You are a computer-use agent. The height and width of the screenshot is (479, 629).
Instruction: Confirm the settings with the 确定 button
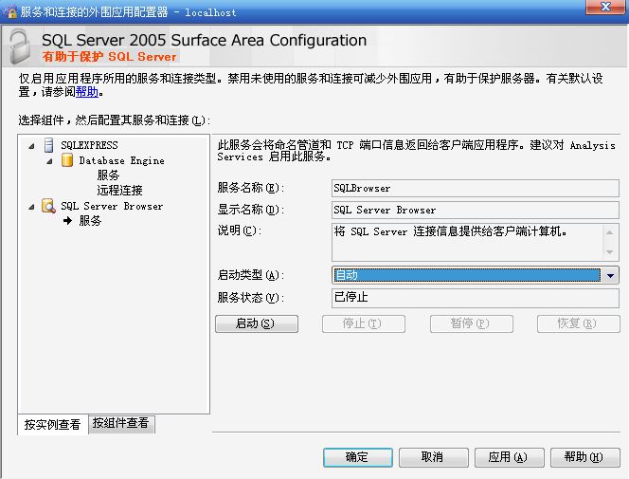[x=357, y=457]
